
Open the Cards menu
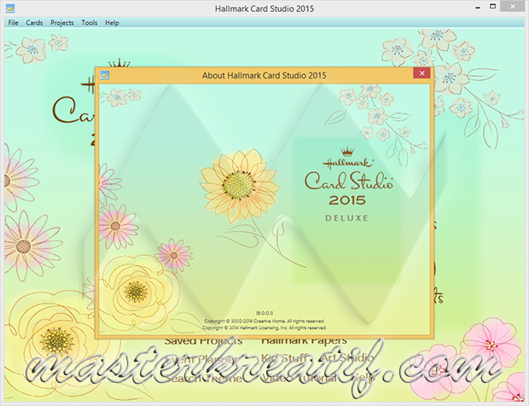(34, 22)
